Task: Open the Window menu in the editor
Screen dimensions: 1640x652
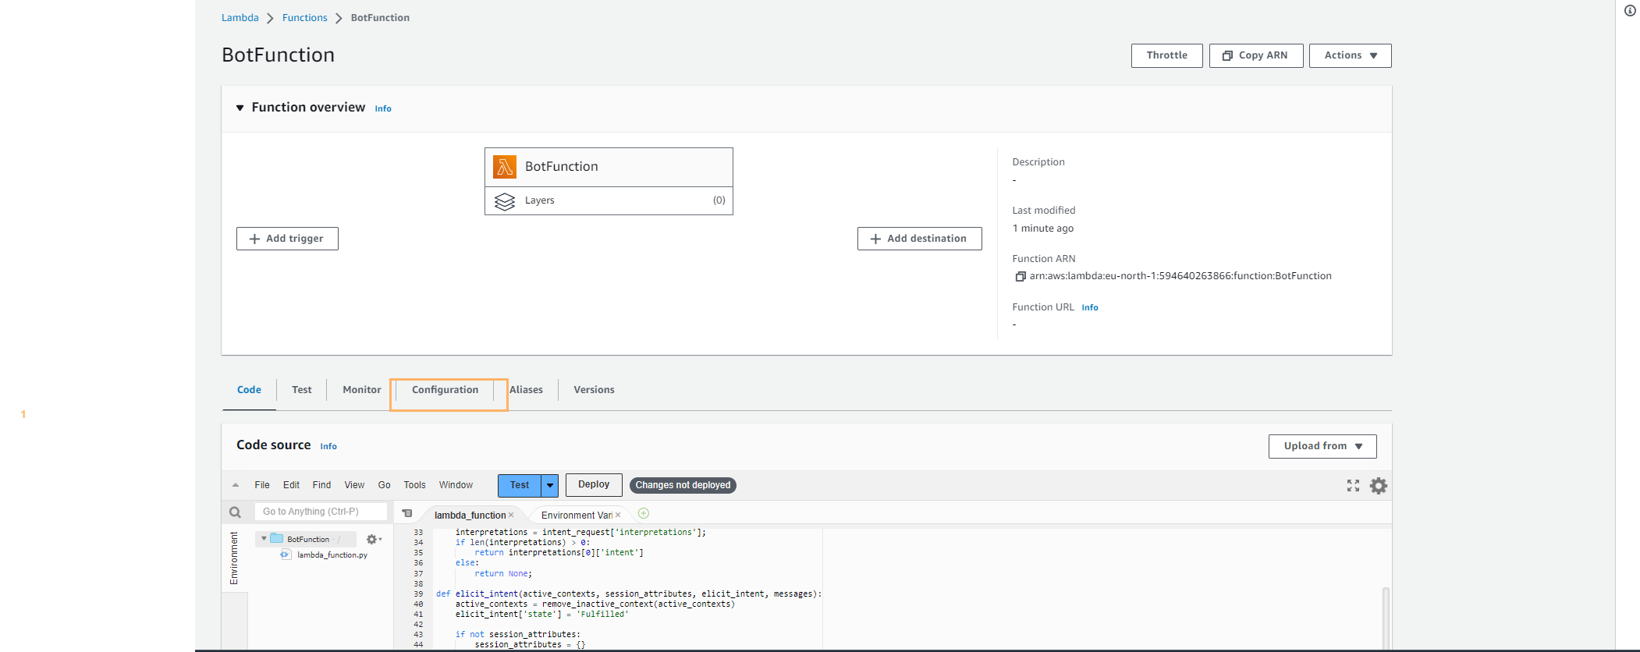Action: click(x=456, y=485)
